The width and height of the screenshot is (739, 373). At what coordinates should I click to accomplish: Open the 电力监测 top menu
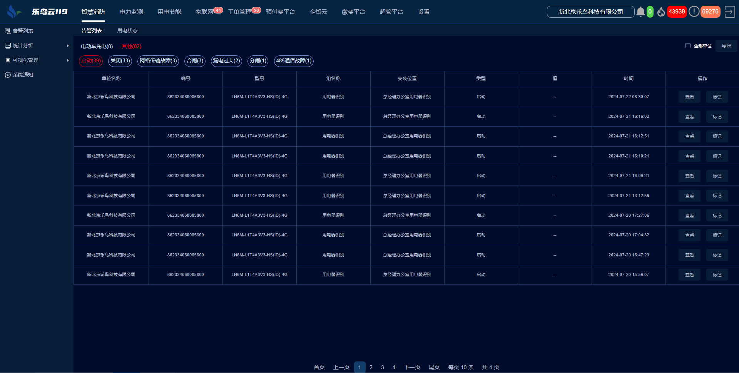pos(131,12)
